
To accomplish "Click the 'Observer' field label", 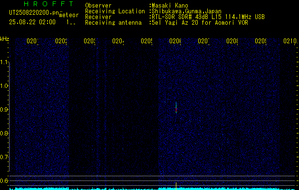I will (x=98, y=6).
